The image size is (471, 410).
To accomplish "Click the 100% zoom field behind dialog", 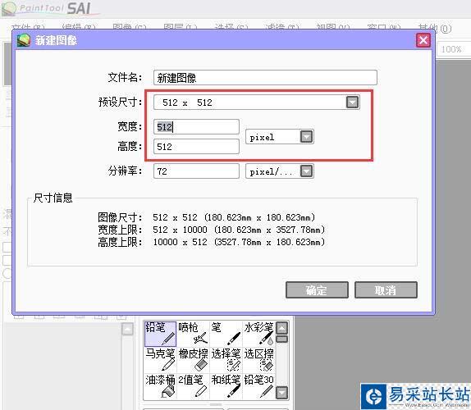I will pyautogui.click(x=454, y=49).
